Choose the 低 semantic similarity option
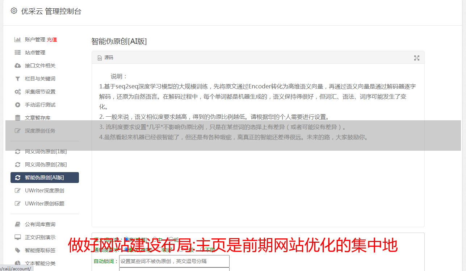 click(171, 239)
